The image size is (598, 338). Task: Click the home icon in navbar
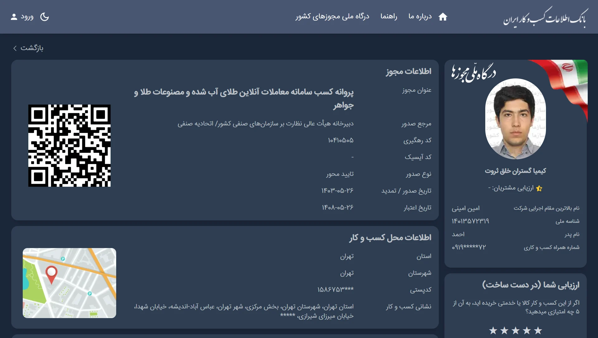(x=443, y=17)
